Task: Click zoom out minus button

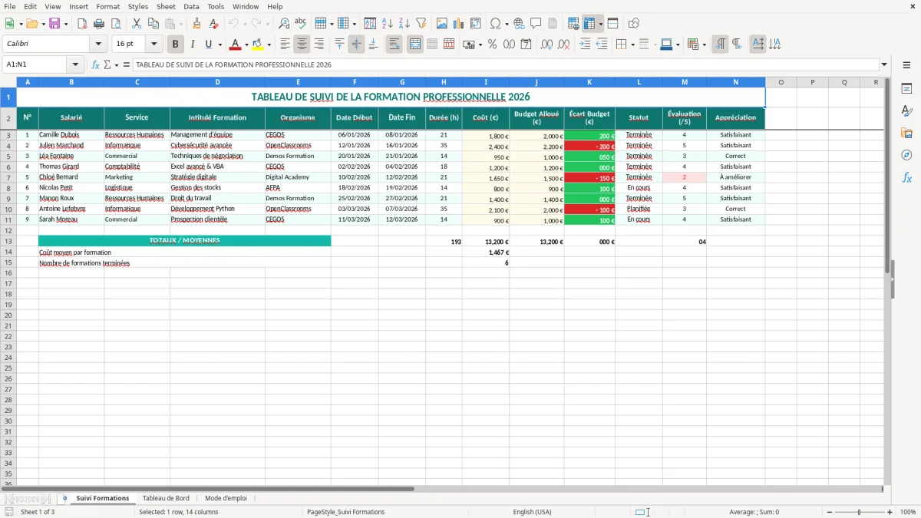Action: point(830,512)
